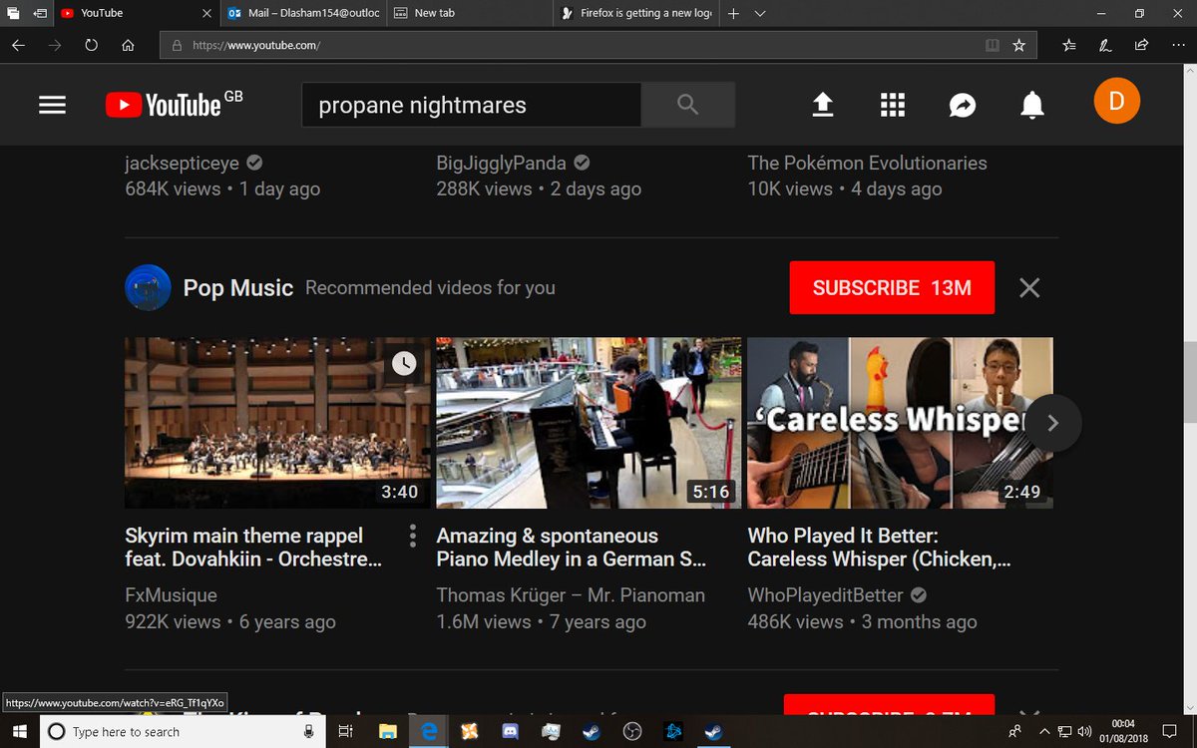Add page to favorites star

[x=1018, y=45]
